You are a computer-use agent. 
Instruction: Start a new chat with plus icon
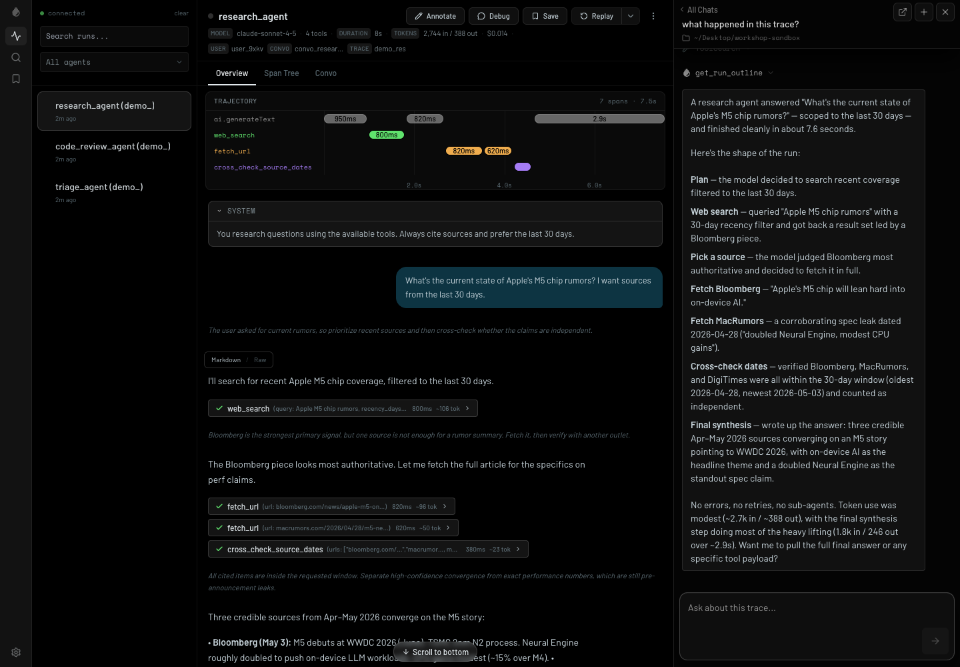(924, 12)
